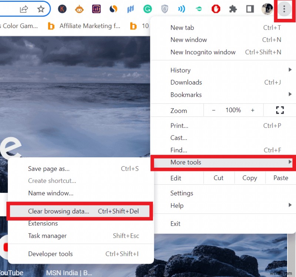Screen dimensions: 296x277
Task: Increase zoom with the plus control
Action: [253, 110]
